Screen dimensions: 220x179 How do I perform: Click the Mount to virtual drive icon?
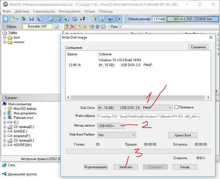[x=75, y=19]
